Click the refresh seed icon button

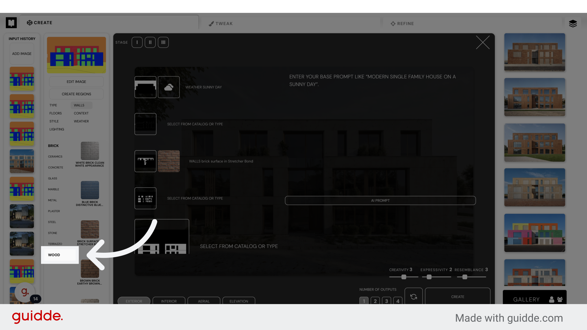click(414, 296)
